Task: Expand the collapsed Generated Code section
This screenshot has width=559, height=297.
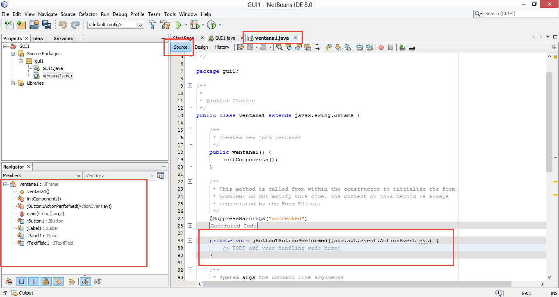Action: coord(190,225)
